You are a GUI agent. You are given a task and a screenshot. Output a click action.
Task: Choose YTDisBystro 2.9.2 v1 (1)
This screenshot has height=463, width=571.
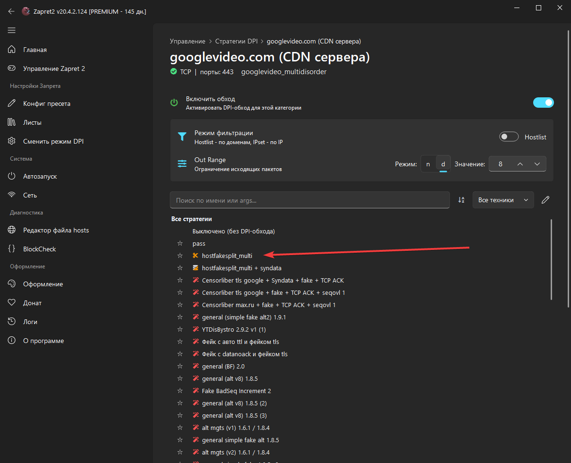[234, 329]
